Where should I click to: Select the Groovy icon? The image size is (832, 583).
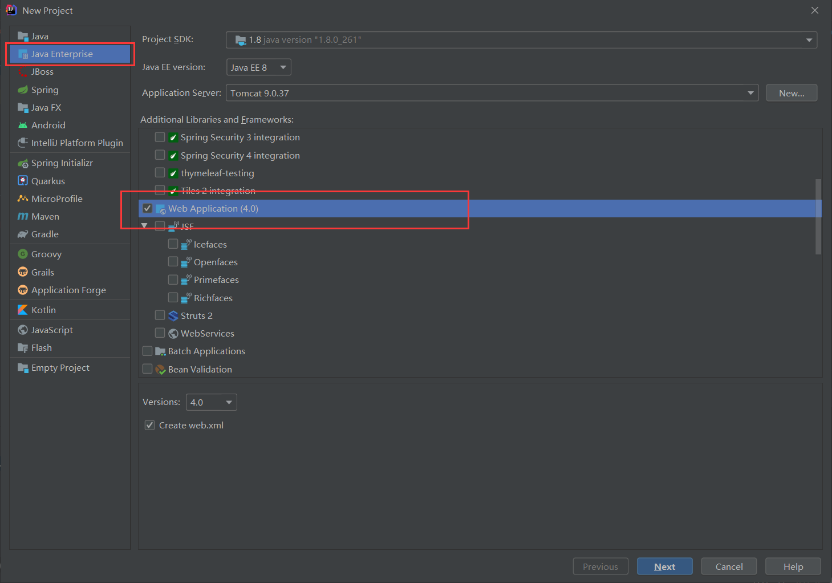pyautogui.click(x=23, y=254)
